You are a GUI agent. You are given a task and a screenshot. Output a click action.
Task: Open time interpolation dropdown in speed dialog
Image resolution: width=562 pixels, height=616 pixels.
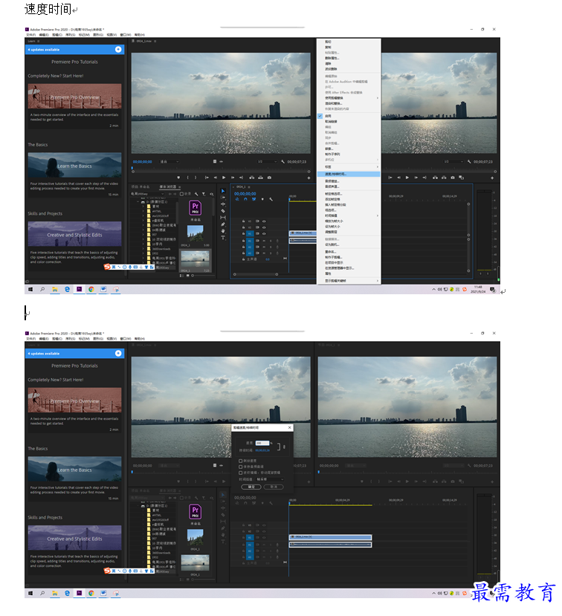(271, 479)
